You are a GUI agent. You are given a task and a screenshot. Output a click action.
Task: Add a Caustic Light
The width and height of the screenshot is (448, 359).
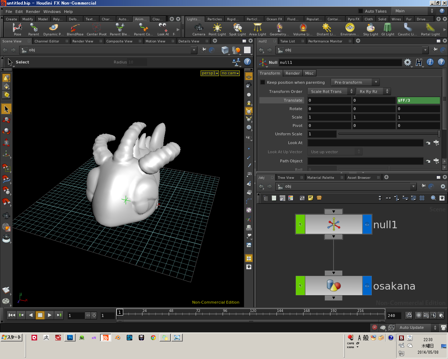tap(407, 29)
